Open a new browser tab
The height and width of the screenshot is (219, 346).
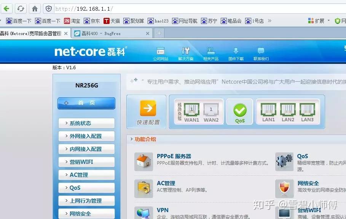tap(159, 33)
